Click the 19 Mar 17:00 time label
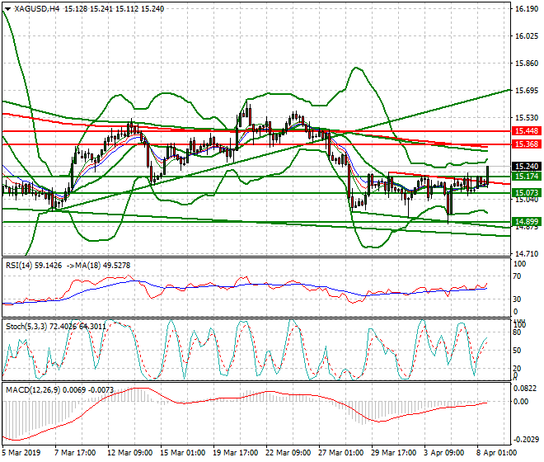 click(x=236, y=453)
